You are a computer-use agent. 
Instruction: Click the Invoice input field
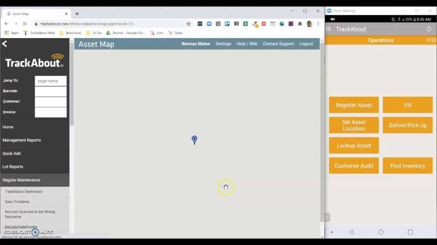click(x=51, y=112)
